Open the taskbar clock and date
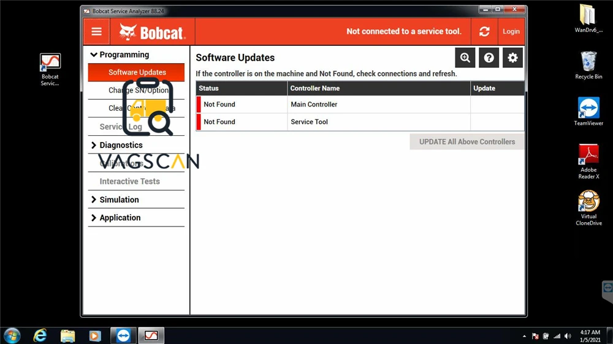 [590, 336]
